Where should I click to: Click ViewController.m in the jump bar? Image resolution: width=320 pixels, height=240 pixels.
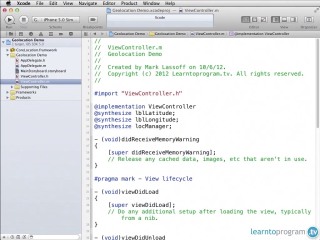point(207,34)
